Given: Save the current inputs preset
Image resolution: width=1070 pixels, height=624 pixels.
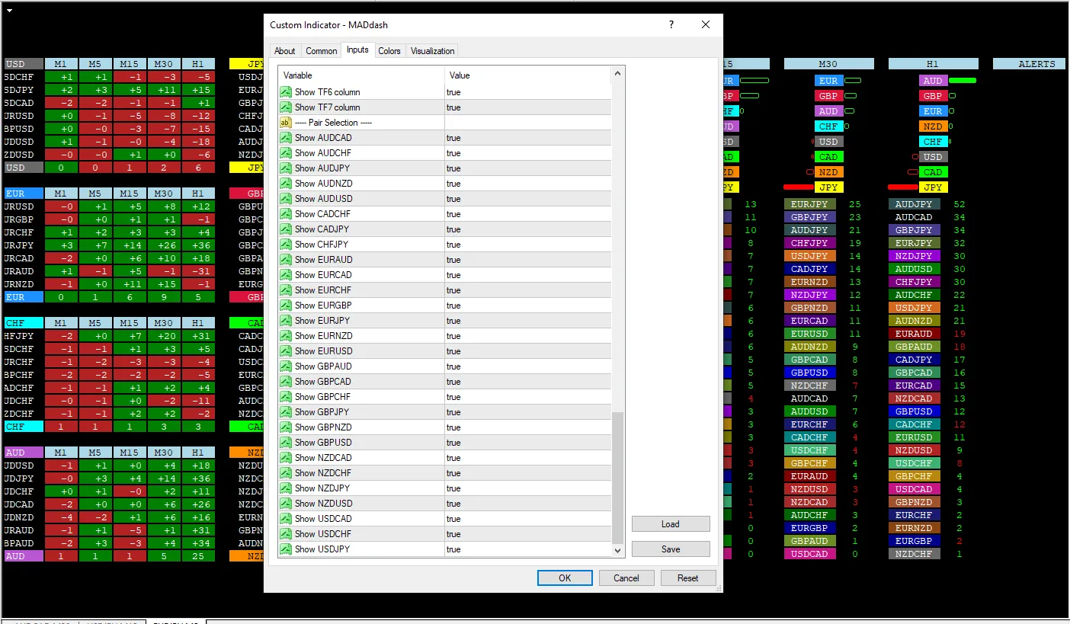Looking at the screenshot, I should (x=671, y=549).
